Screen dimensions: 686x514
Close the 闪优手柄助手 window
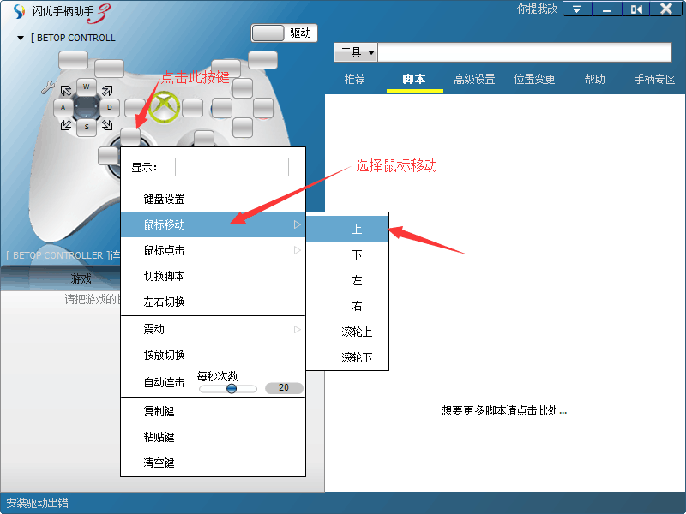(x=666, y=9)
